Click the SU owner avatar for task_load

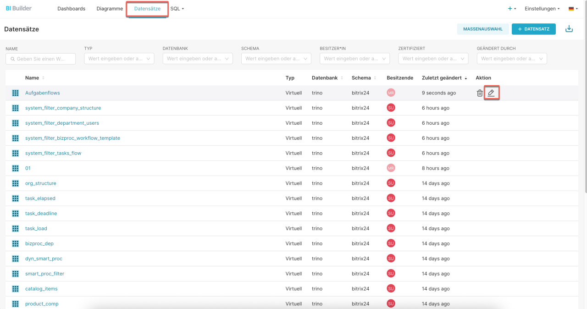click(391, 228)
